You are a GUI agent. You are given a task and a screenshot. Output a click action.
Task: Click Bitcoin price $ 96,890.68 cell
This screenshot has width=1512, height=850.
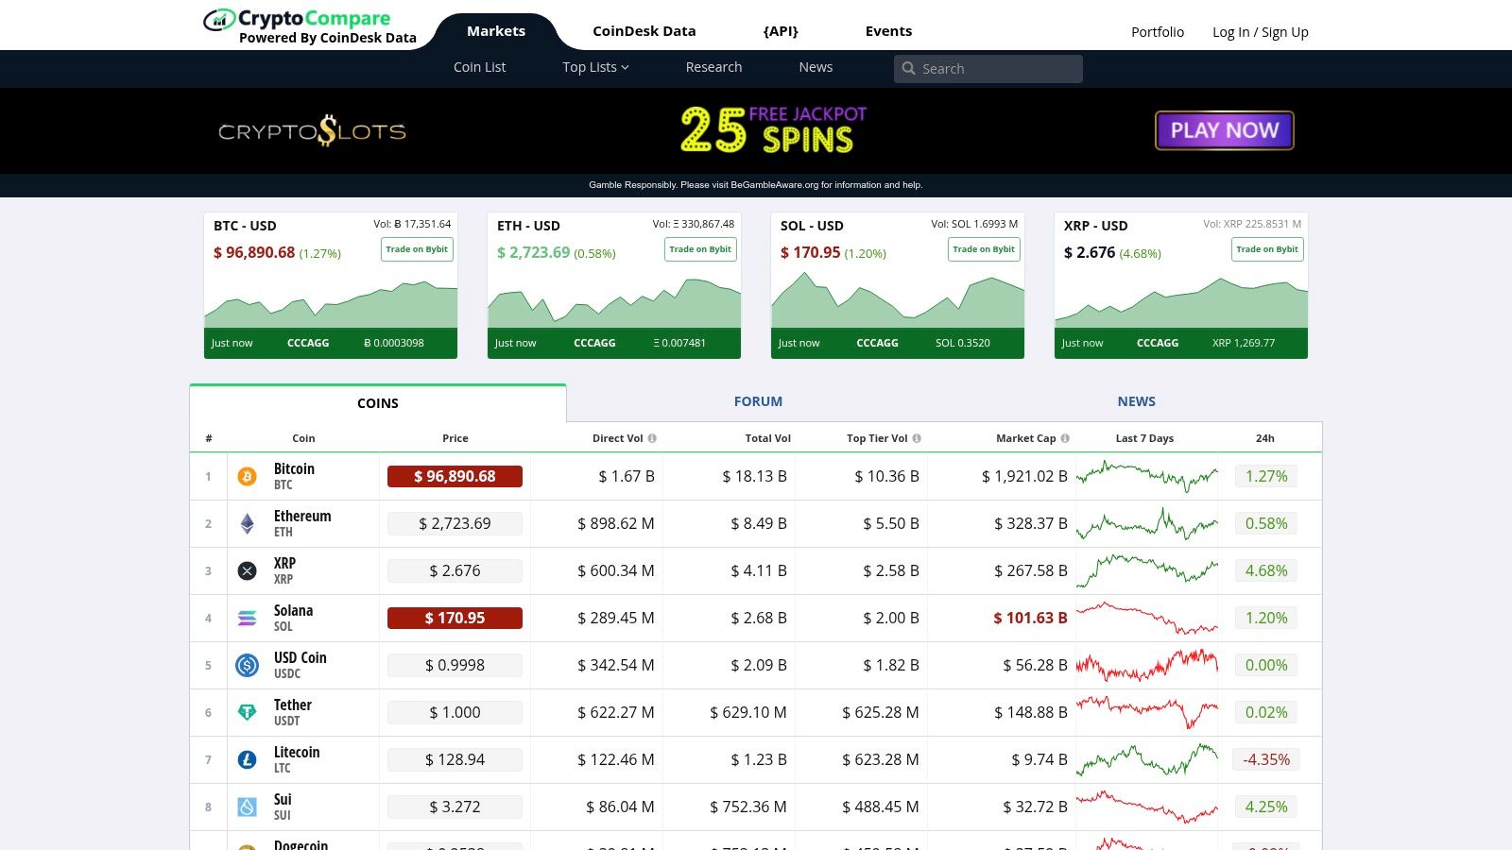[455, 477]
